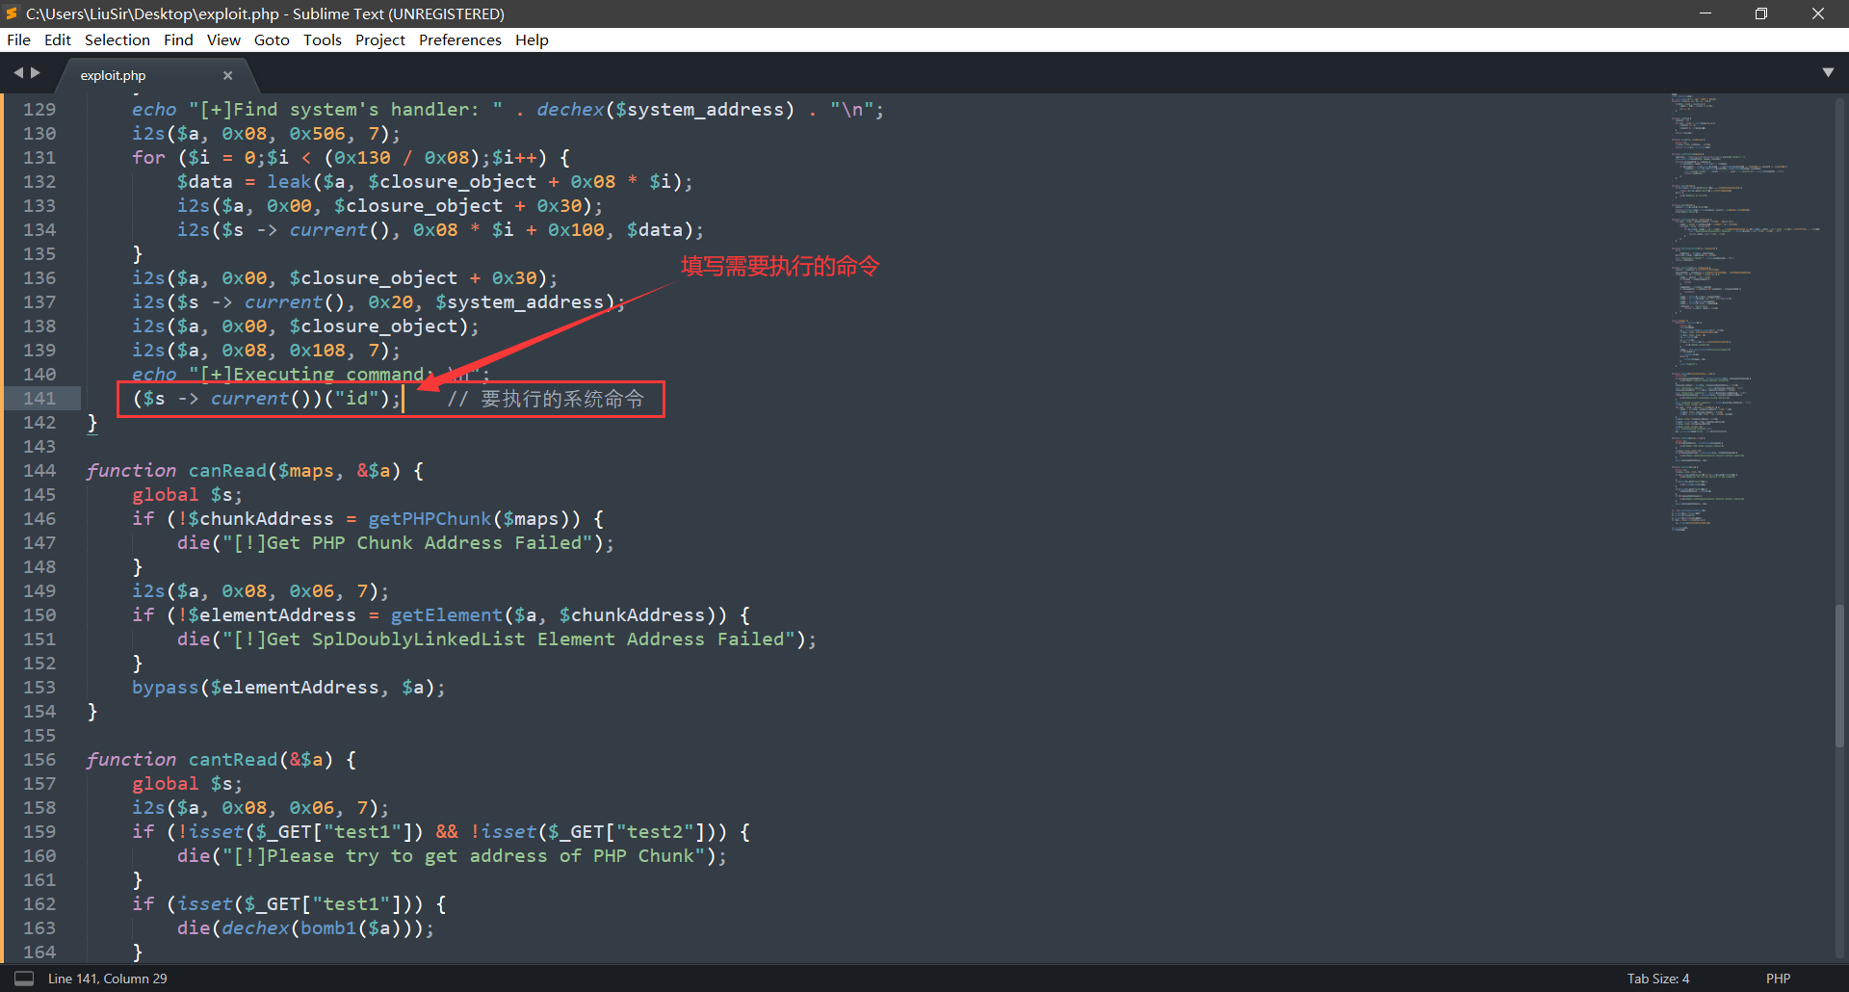Viewport: 1849px width, 992px height.
Task: Click line number 129 in gutter
Action: [39, 110]
